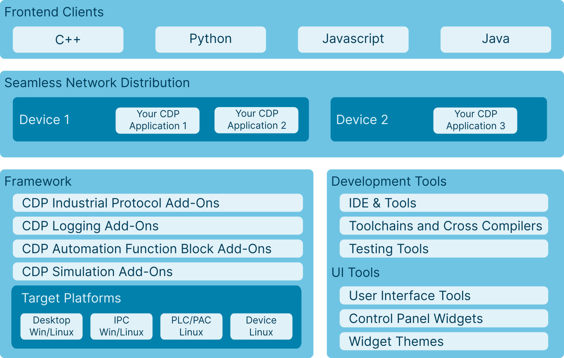Select Device Linux platform box

[261, 326]
